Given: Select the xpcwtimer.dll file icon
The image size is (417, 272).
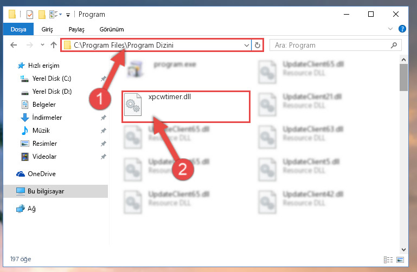Looking at the screenshot, I should [133, 105].
